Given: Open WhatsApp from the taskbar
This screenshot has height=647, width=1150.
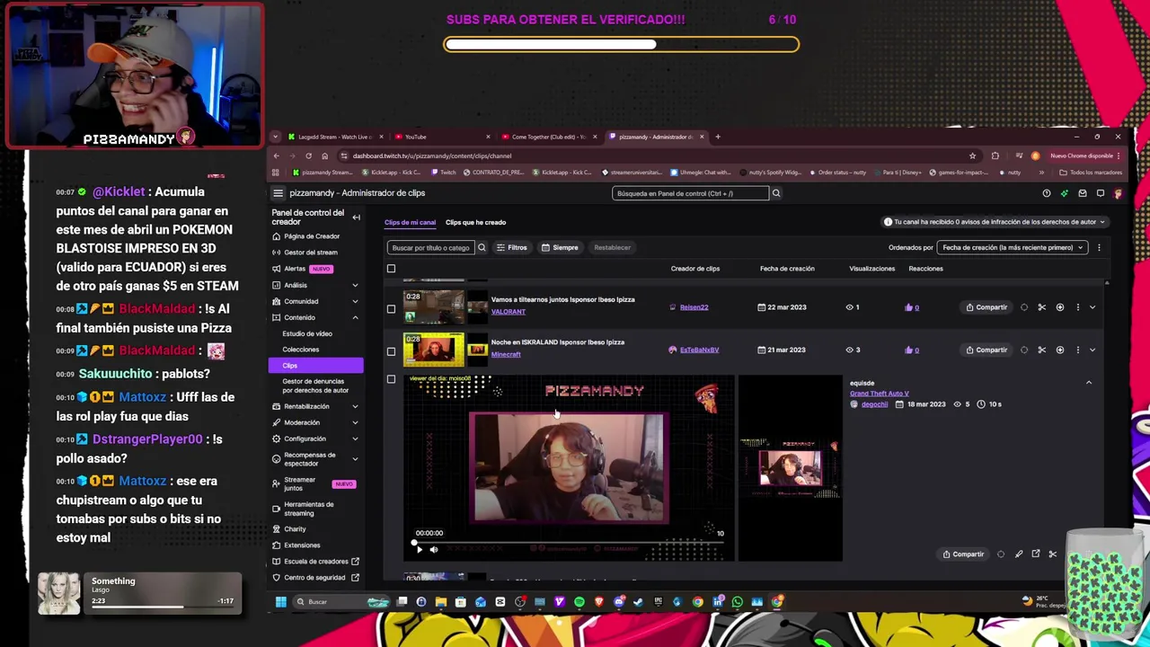Looking at the screenshot, I should point(737,602).
